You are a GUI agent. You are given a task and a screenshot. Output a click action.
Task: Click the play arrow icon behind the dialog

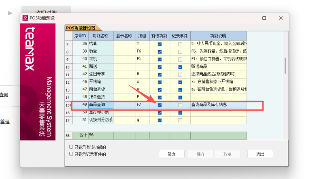pos(10,13)
